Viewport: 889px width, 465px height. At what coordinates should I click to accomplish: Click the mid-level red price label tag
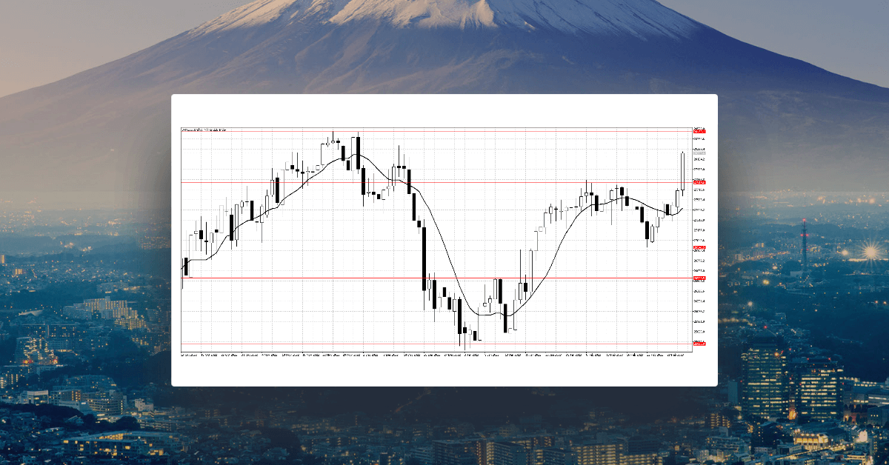700,248
